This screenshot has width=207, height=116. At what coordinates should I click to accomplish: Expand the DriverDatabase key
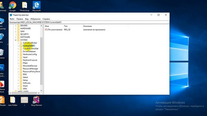18,52
